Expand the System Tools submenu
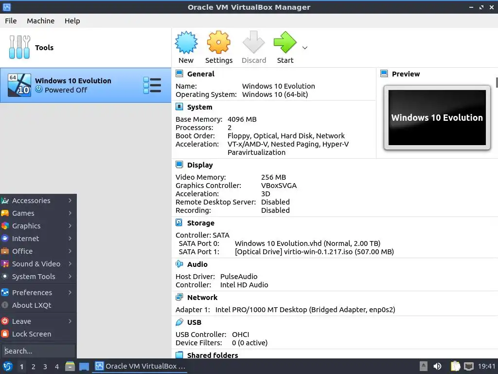The image size is (498, 374). coord(38,277)
